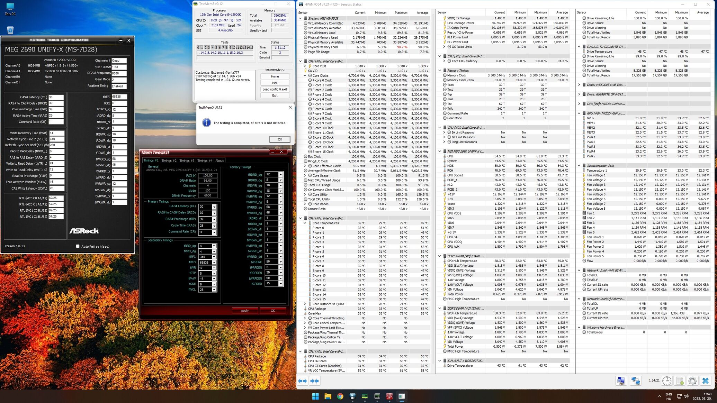Collapse Memory Timings sensor group
717x403 pixels.
coord(440,70)
